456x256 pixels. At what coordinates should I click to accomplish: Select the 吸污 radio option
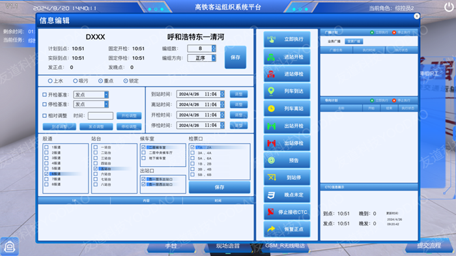pyautogui.click(x=76, y=81)
